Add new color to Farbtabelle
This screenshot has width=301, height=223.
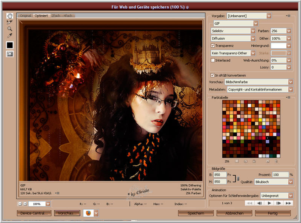[268, 161]
